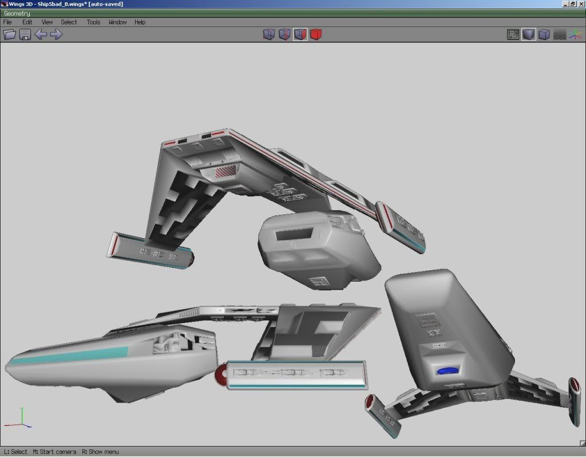This screenshot has height=458, width=586.
Task: Toggle the colored axes display icon
Action: pyautogui.click(x=576, y=34)
